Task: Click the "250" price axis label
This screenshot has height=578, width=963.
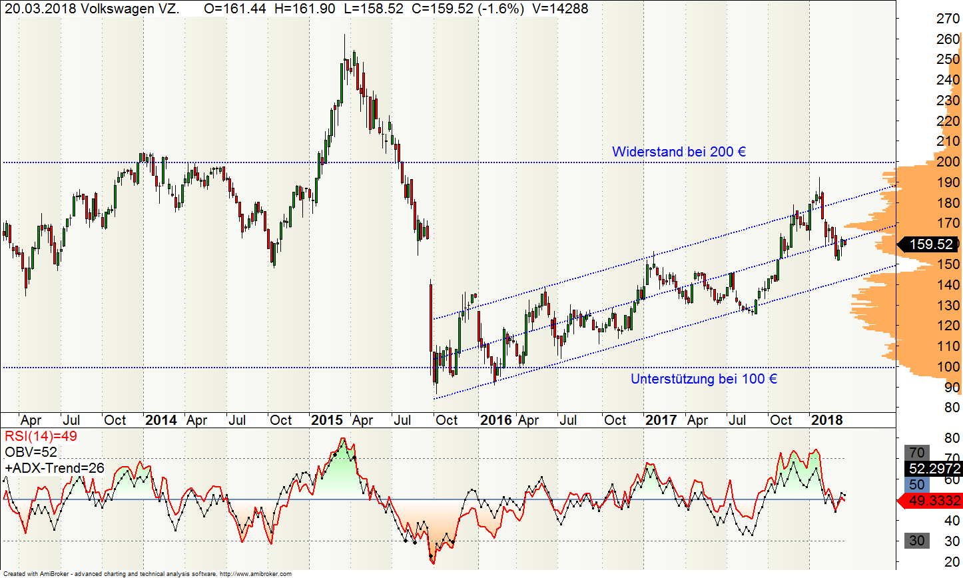Action: [x=948, y=60]
